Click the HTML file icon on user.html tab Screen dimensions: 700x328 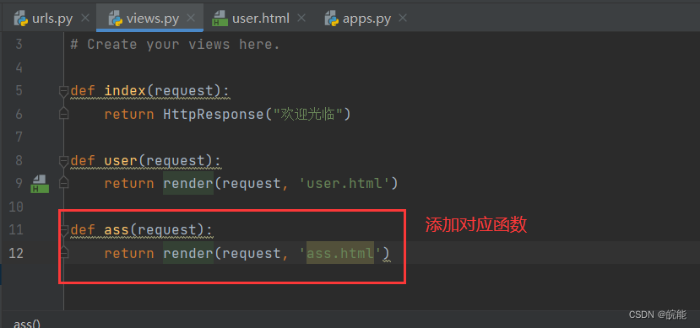click(x=220, y=19)
